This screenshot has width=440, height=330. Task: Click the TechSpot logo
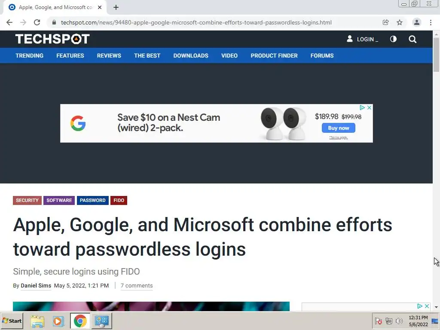[x=52, y=39]
